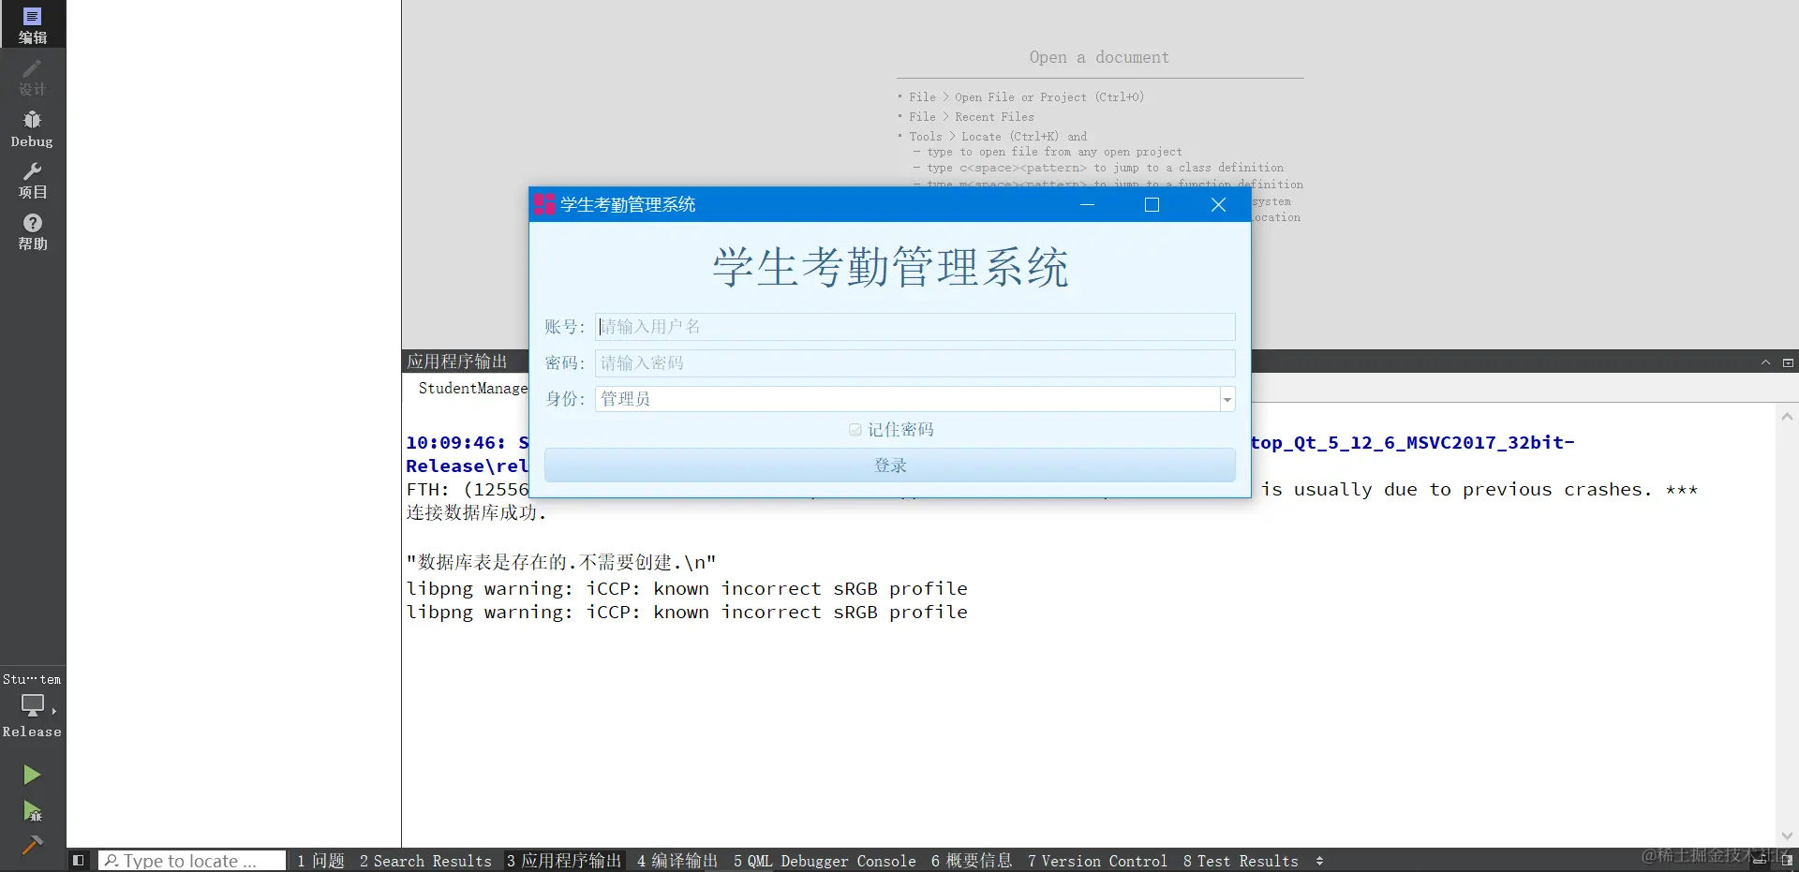Viewport: 1799px width, 872px height.
Task: Open the 1 问题 output pane
Action: (320, 860)
